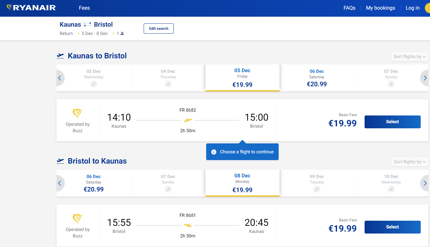Select 05 Dec Friday outbound date tab
Screen dimensions: 430x247
click(242, 78)
